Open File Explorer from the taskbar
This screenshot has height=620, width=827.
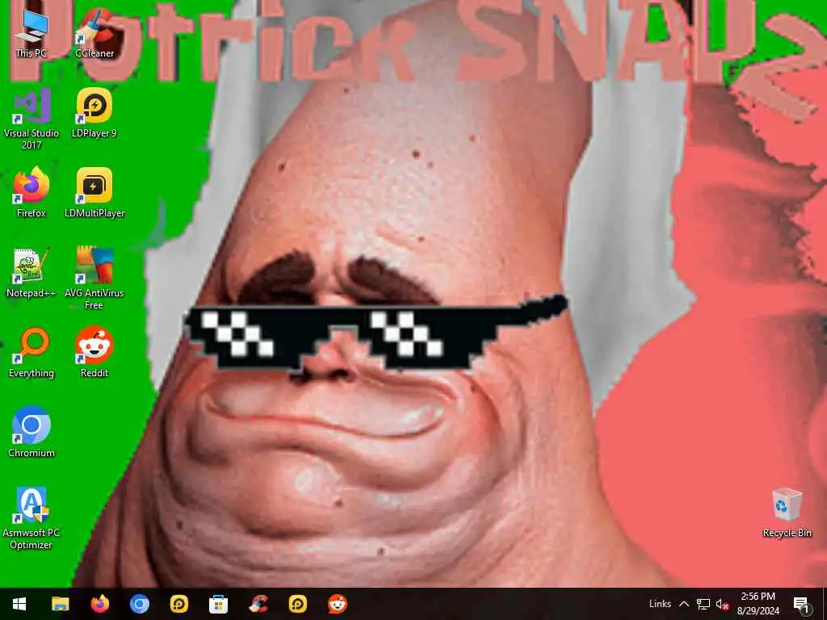[x=60, y=604]
